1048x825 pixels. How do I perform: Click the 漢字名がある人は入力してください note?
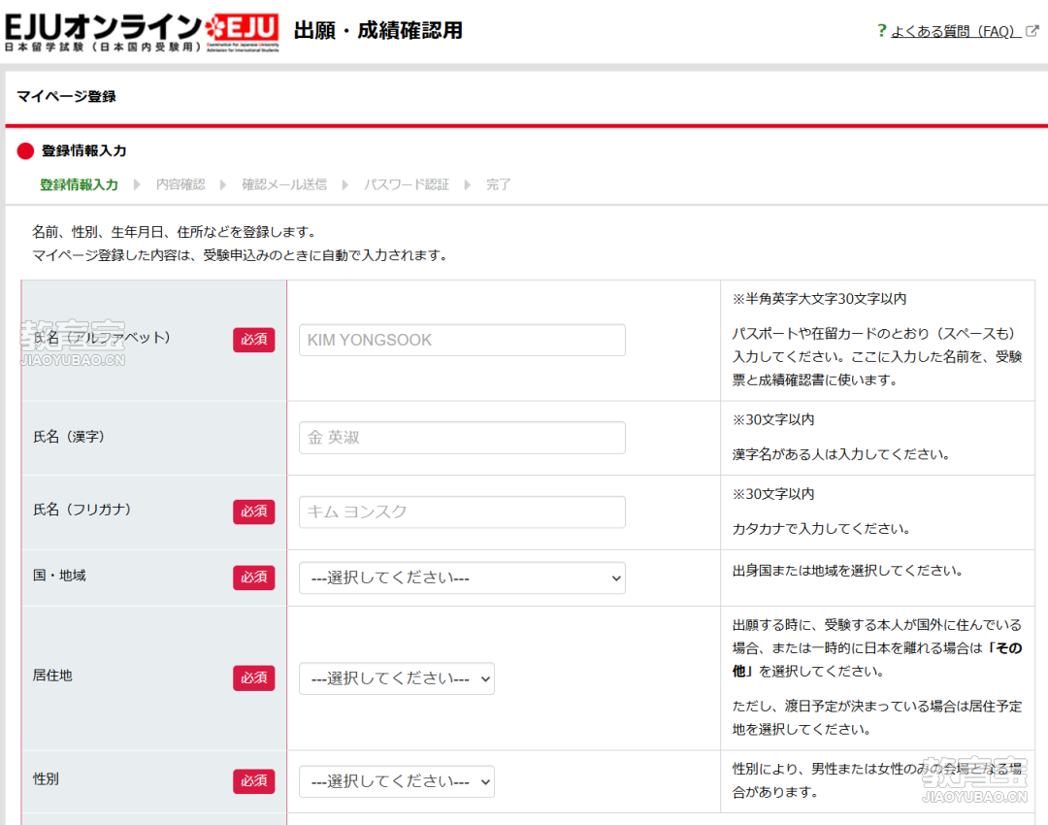pyautogui.click(x=840, y=454)
